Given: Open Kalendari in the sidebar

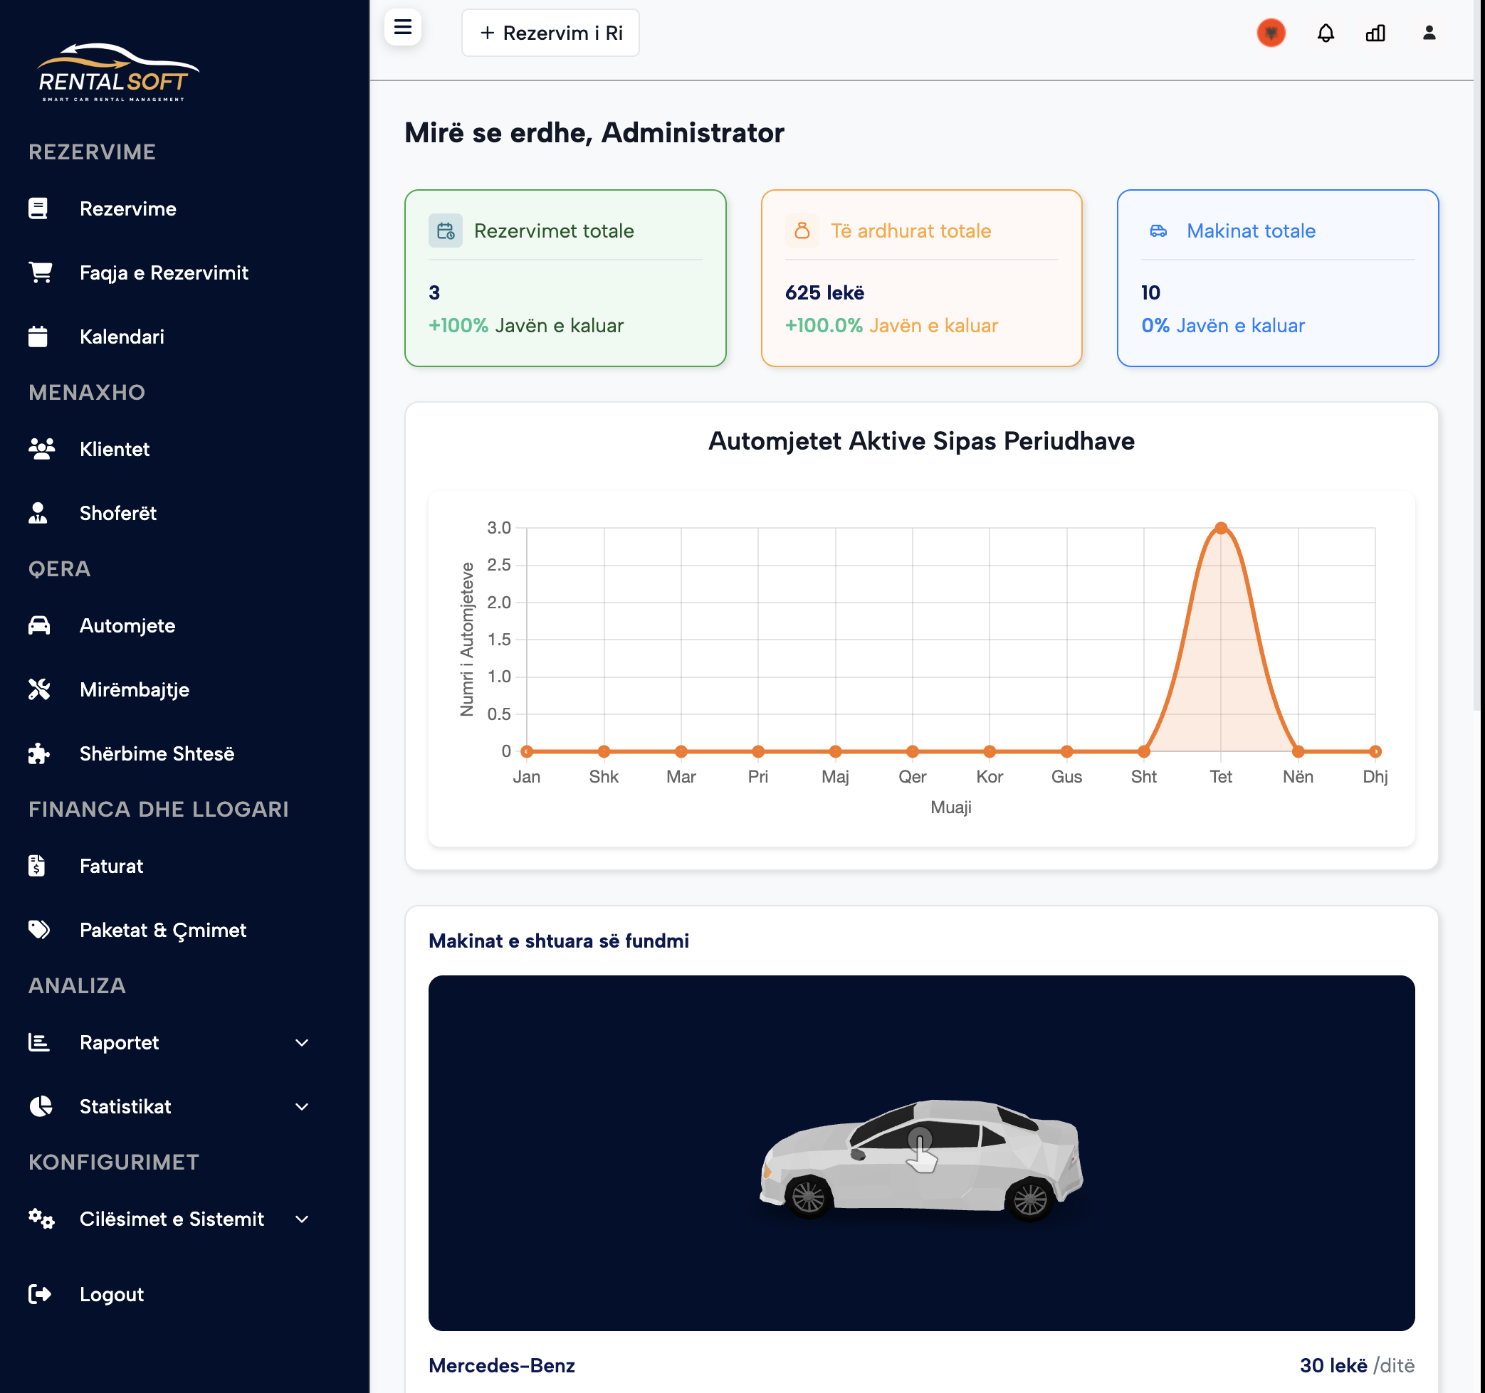Looking at the screenshot, I should click(122, 337).
